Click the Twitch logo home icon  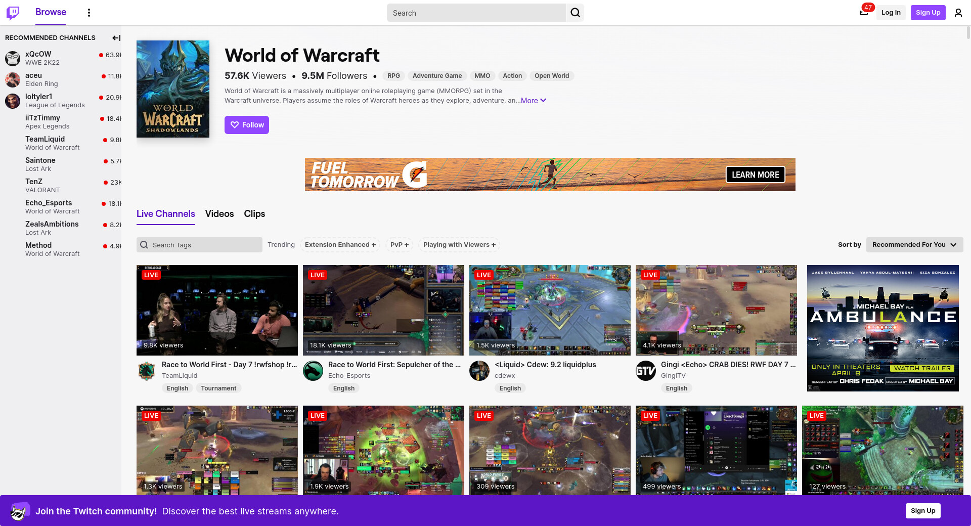(x=13, y=13)
